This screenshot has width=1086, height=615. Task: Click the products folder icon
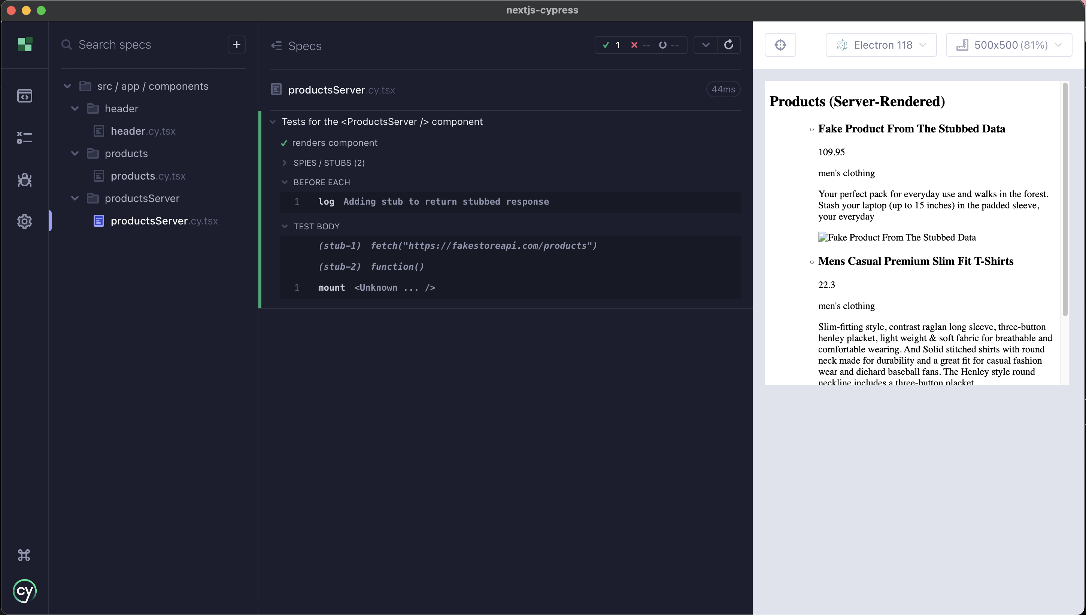pos(92,153)
